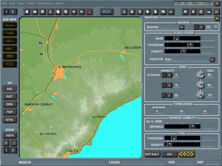Click the save mission disk icon

(x=42, y=11)
